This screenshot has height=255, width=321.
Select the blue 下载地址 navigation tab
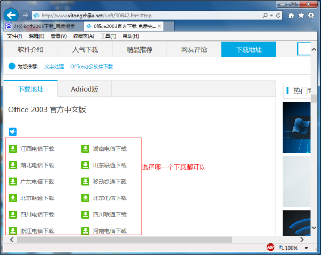pyautogui.click(x=249, y=49)
